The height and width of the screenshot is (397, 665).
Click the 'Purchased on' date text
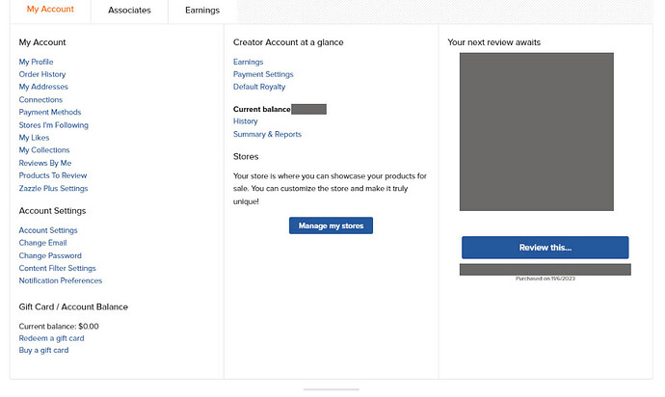click(x=545, y=278)
